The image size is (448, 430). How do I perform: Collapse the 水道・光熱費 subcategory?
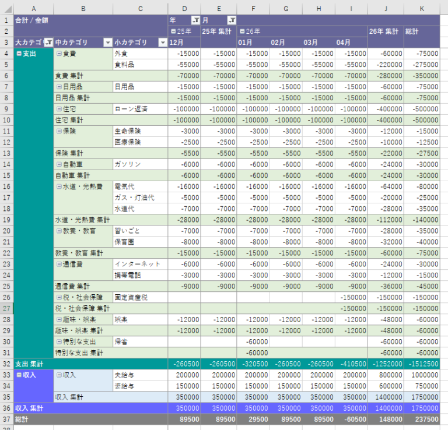[x=59, y=186]
